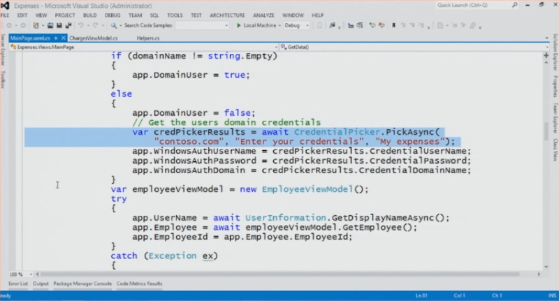
Task: Open the BUILD menu
Action: (x=90, y=15)
